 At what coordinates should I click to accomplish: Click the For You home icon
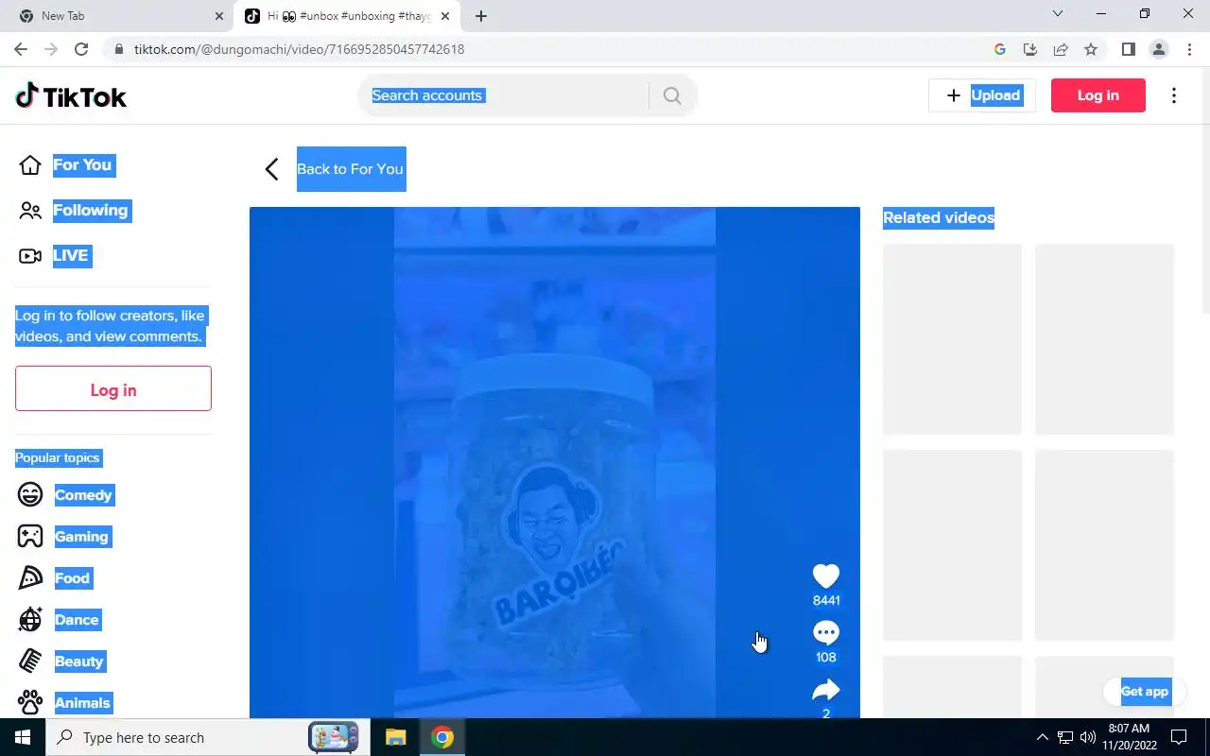[30, 165]
